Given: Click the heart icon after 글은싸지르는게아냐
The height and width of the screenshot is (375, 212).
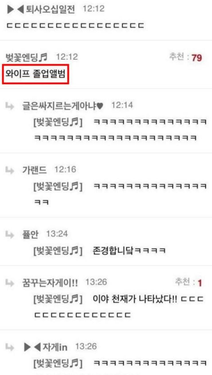Looking at the screenshot, I should tap(100, 106).
